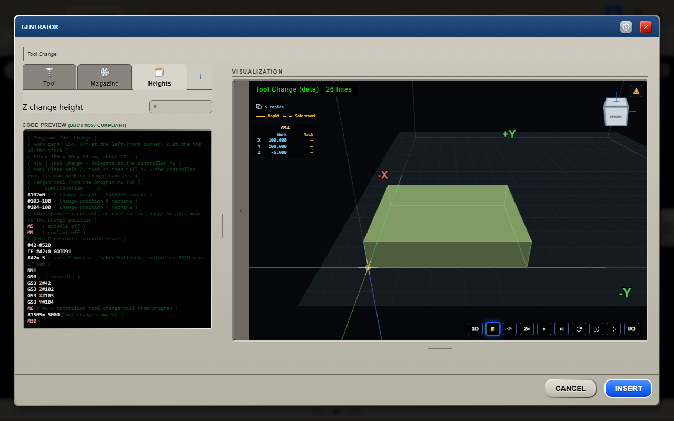Play the toolpath simulation

[x=544, y=329]
